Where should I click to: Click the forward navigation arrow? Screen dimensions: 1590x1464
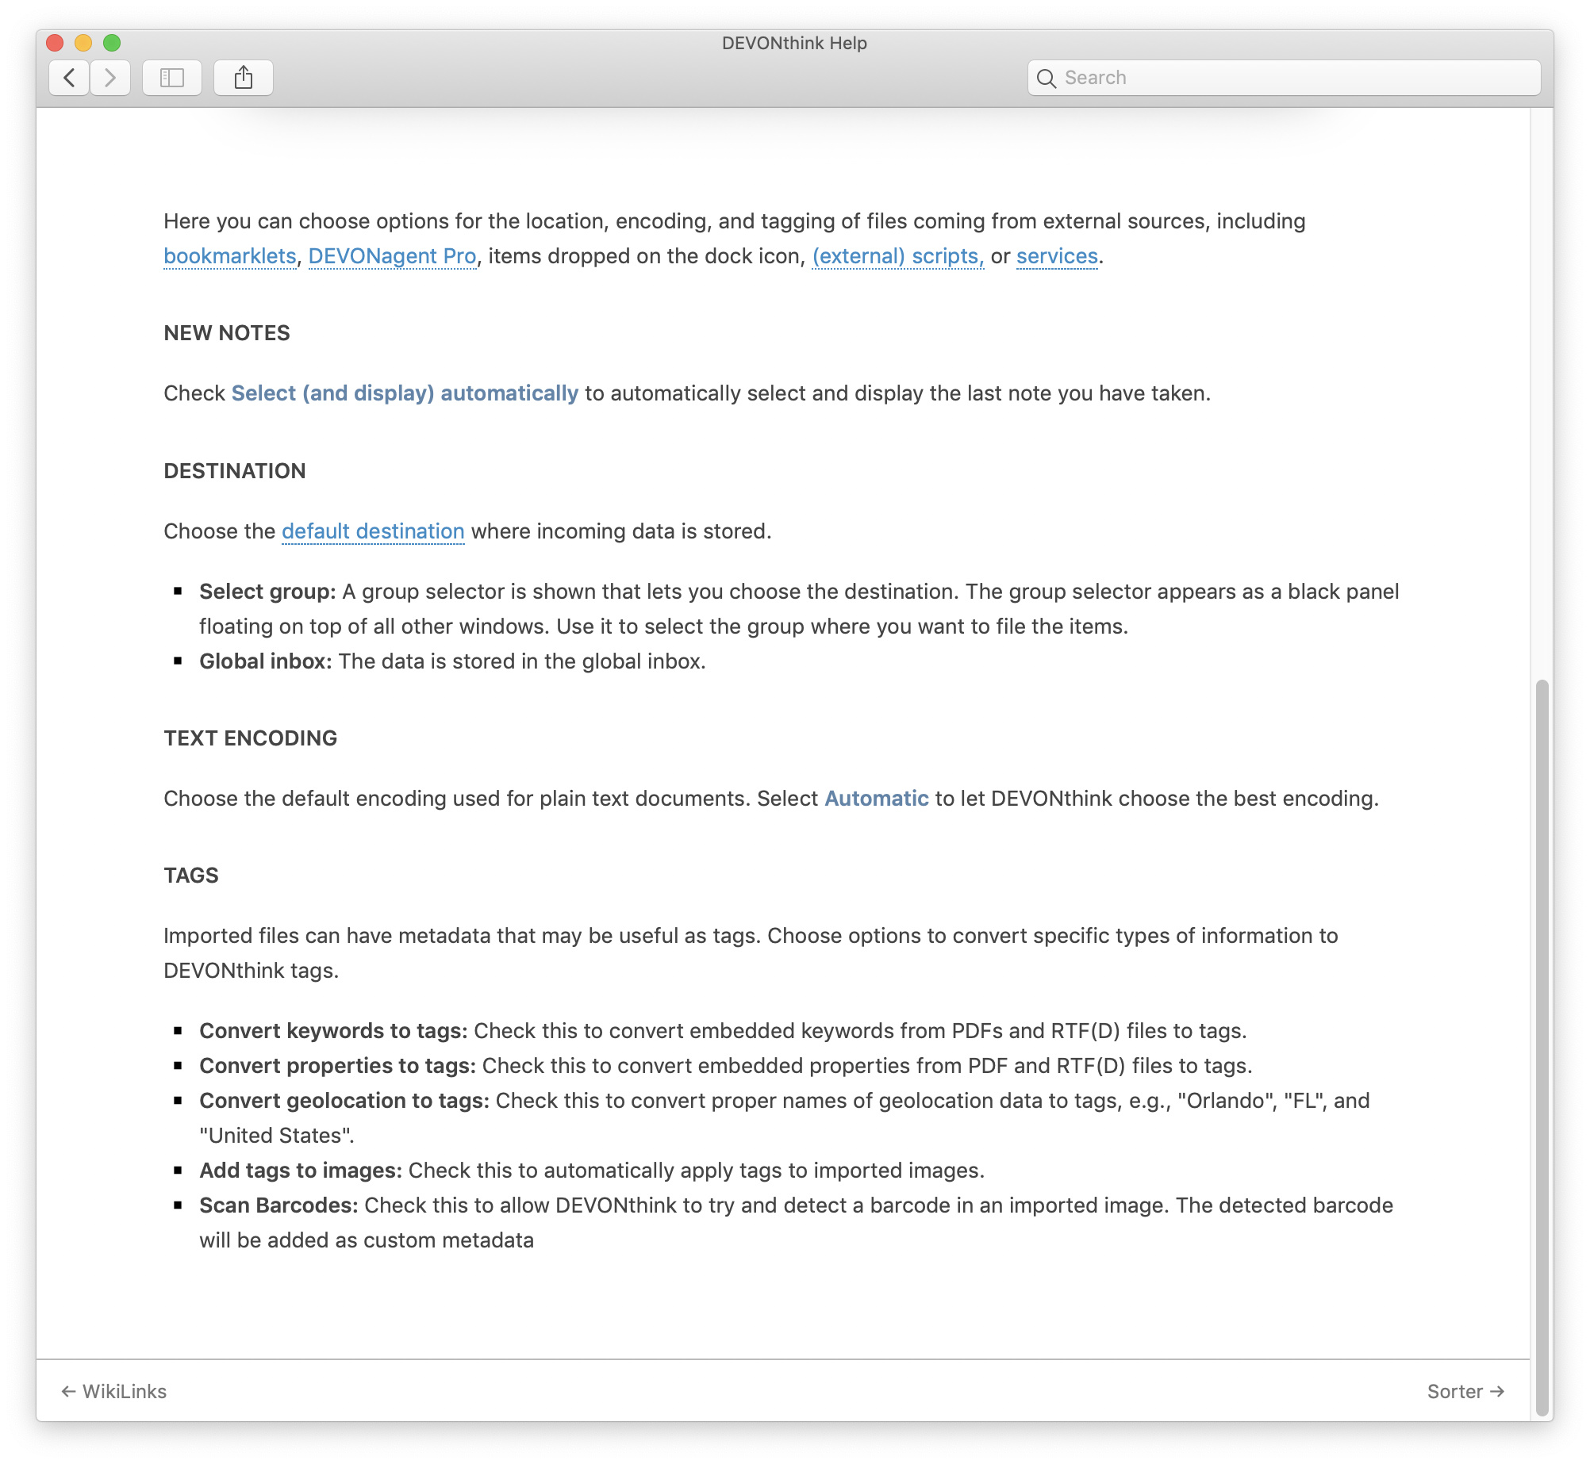pos(110,78)
